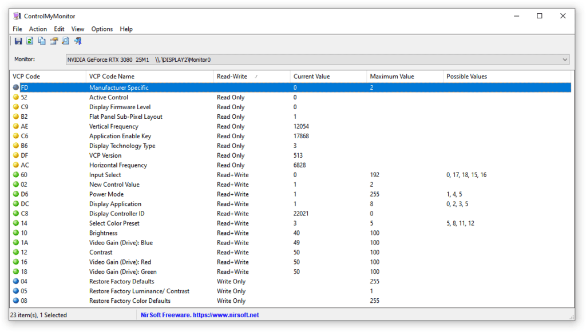Open the Options menu
This screenshot has width=586, height=332.
tap(102, 29)
